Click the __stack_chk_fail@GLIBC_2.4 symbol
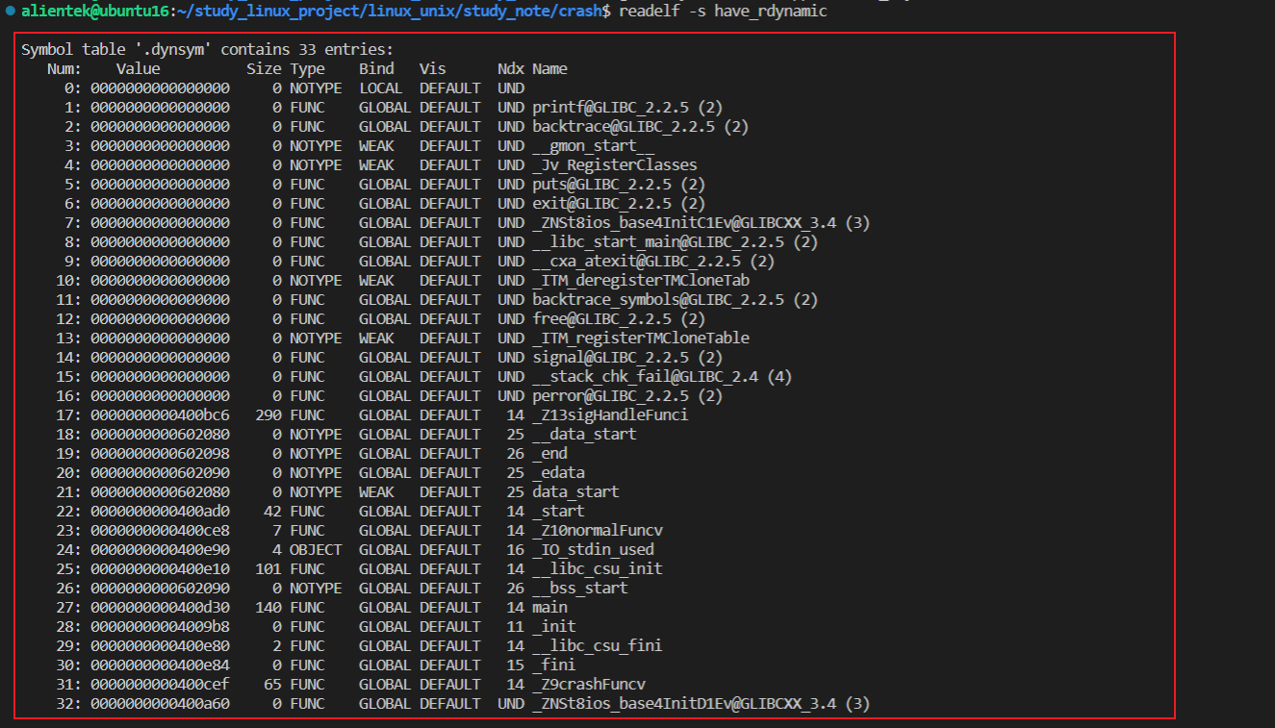The image size is (1275, 728). coord(645,376)
